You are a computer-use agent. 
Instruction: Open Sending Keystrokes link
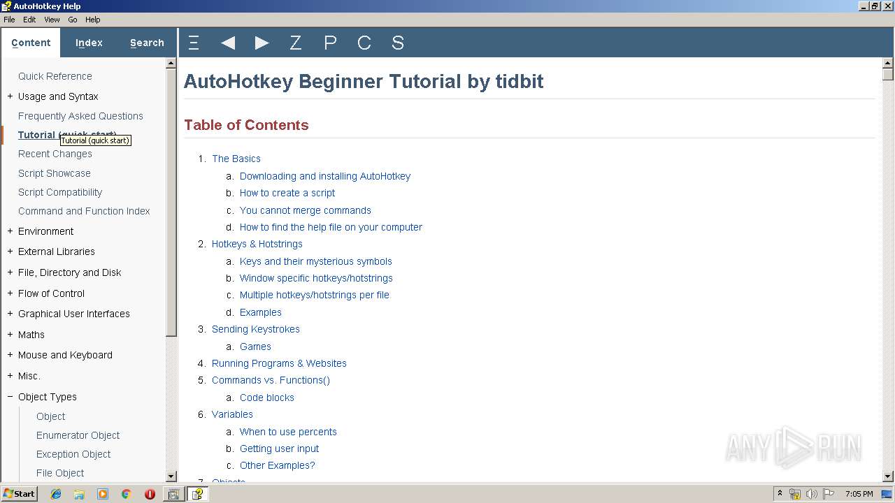(x=256, y=329)
